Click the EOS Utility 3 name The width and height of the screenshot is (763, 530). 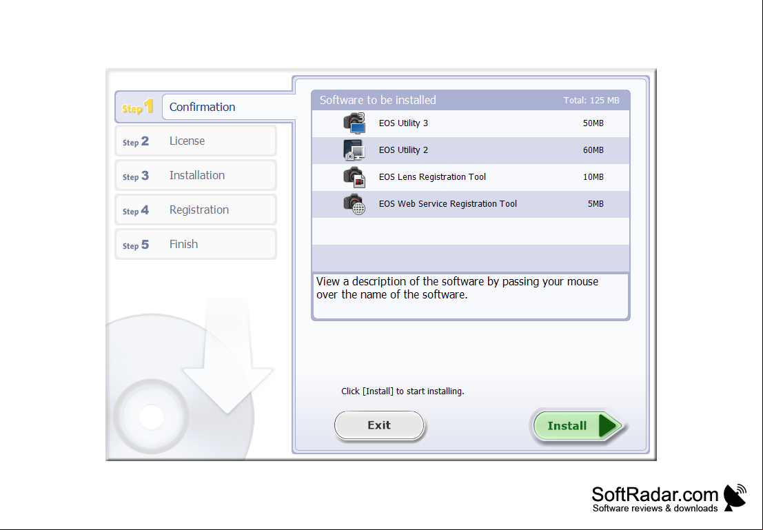coord(403,123)
